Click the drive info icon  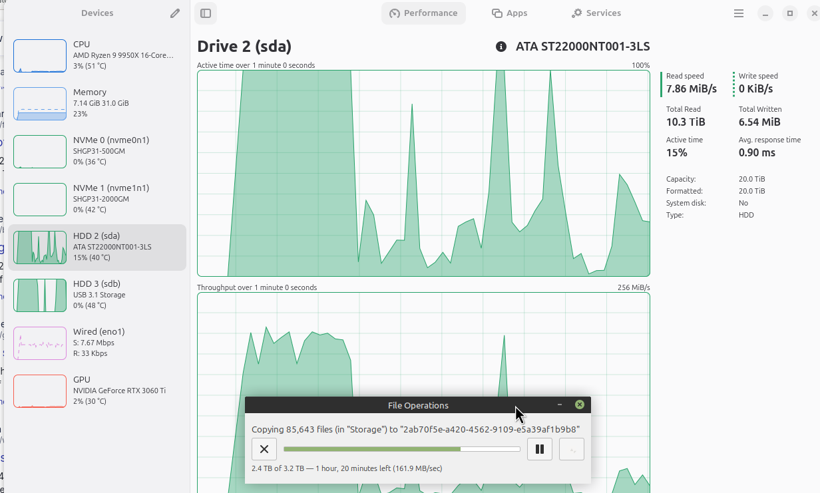[501, 47]
